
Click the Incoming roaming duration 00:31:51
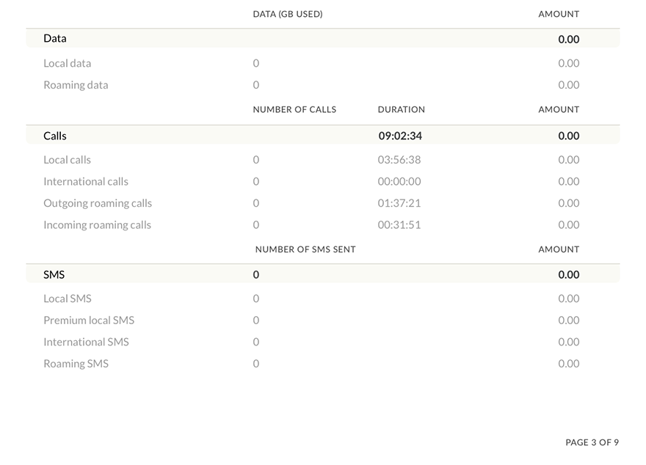click(399, 225)
